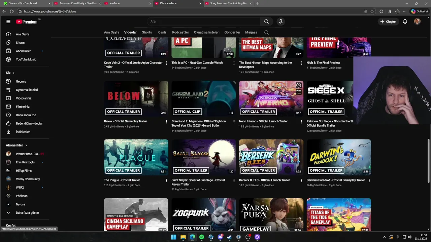Open Spotify from the taskbar
The image size is (431, 242).
[201, 237]
